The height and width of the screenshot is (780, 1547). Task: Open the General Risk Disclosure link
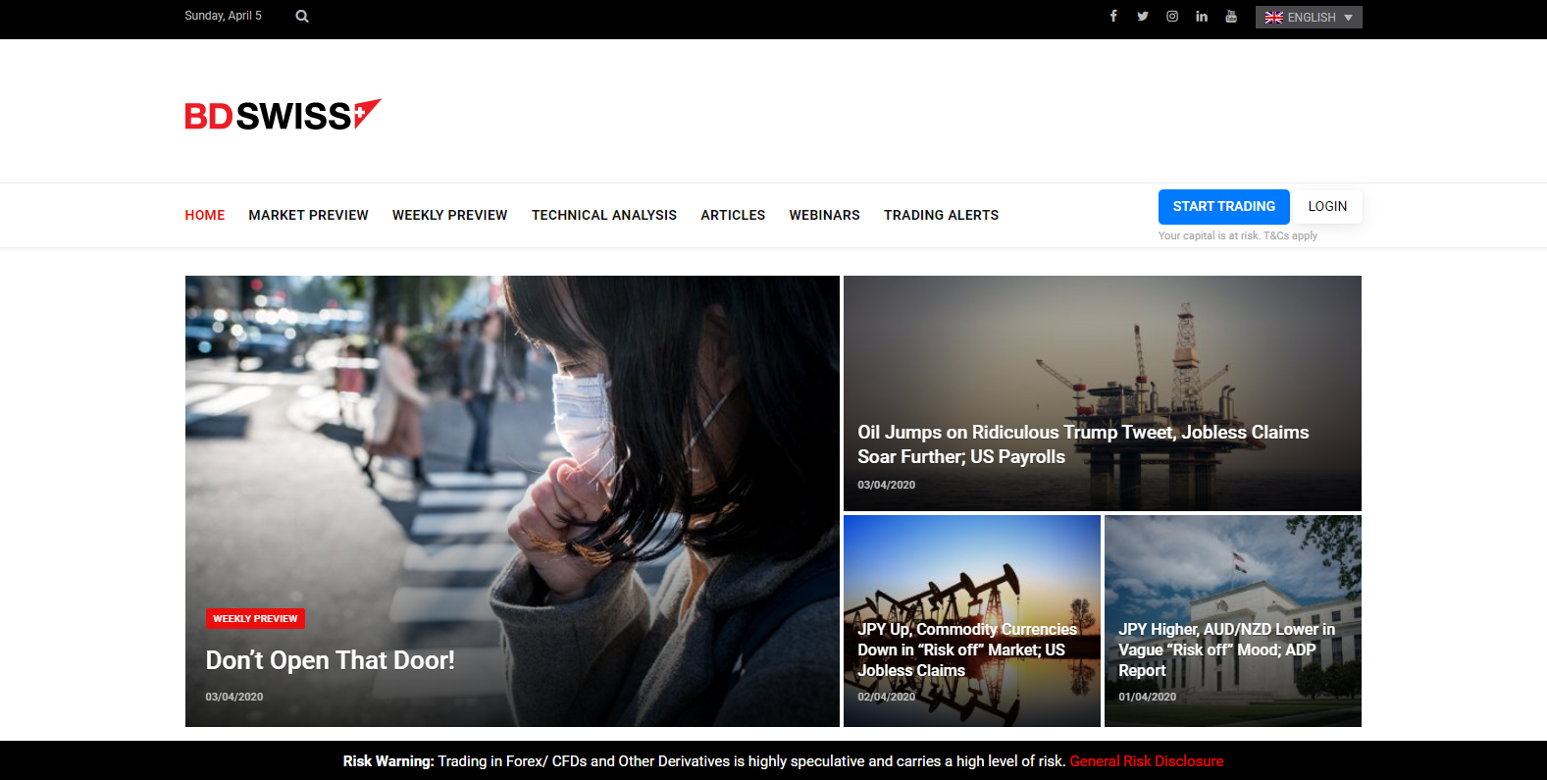pos(1147,761)
